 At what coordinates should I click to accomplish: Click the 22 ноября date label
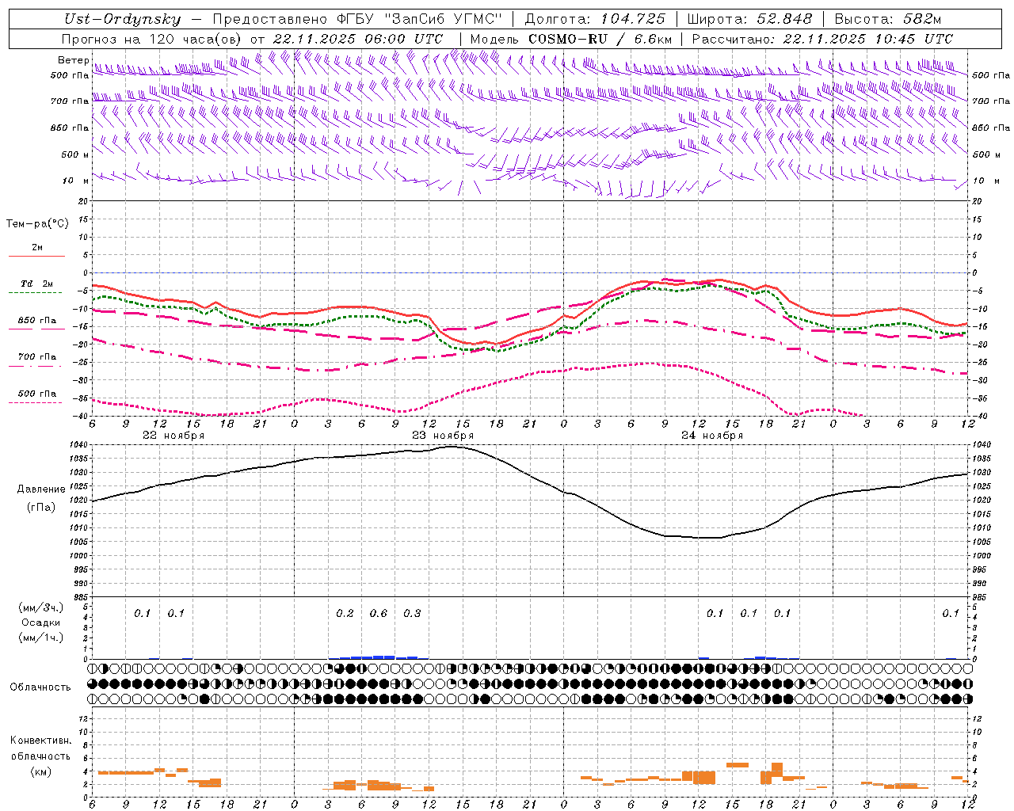pyautogui.click(x=173, y=436)
